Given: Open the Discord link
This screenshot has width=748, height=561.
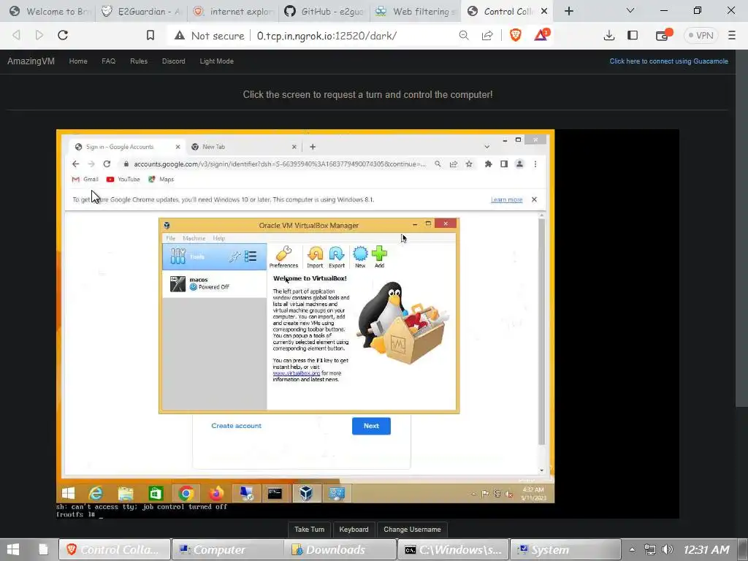Looking at the screenshot, I should pyautogui.click(x=174, y=61).
